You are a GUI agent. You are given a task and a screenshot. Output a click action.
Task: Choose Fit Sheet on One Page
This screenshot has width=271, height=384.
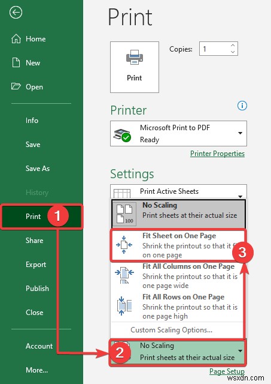(x=178, y=245)
